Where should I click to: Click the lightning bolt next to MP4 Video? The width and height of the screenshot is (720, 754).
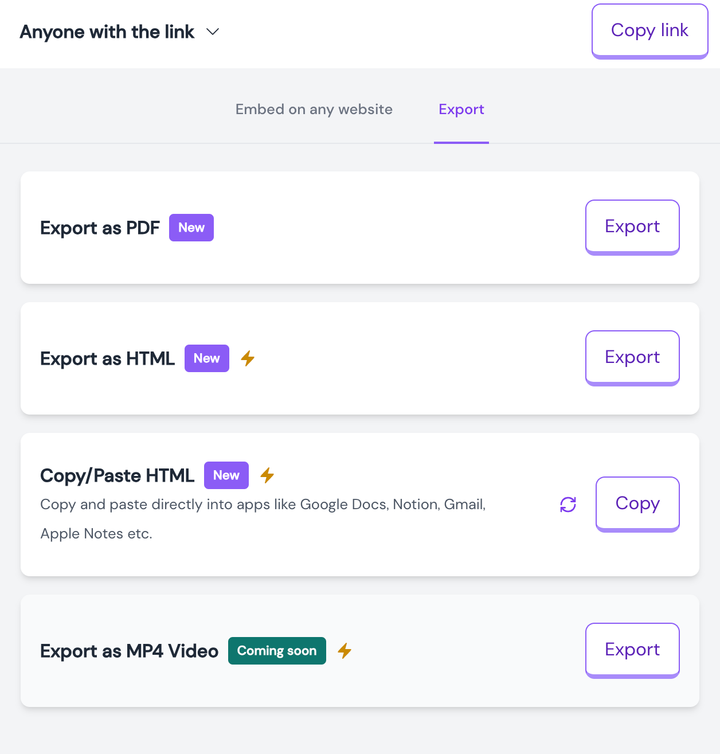click(345, 651)
